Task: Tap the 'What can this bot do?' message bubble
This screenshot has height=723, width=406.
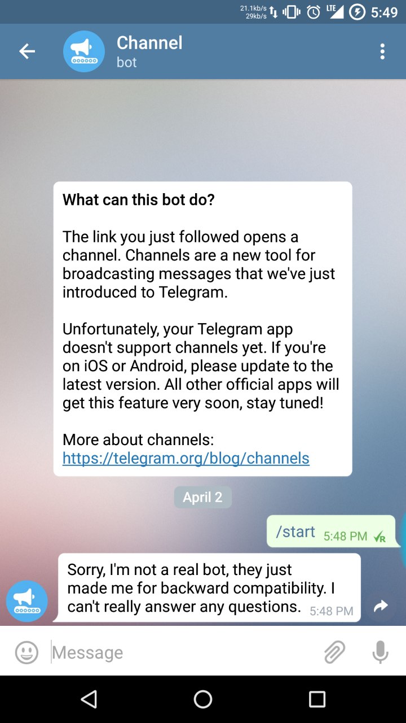Action: pos(203,329)
